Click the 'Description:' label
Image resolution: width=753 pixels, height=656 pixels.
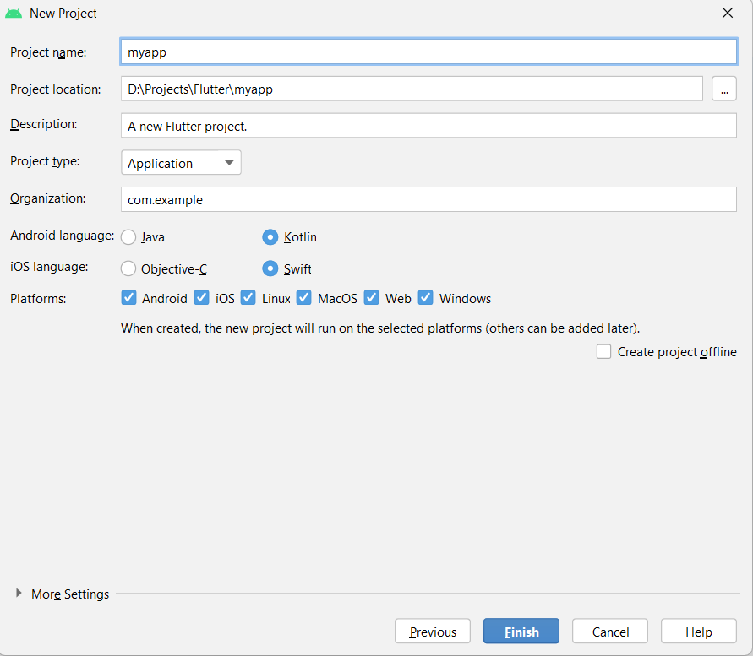click(x=44, y=124)
